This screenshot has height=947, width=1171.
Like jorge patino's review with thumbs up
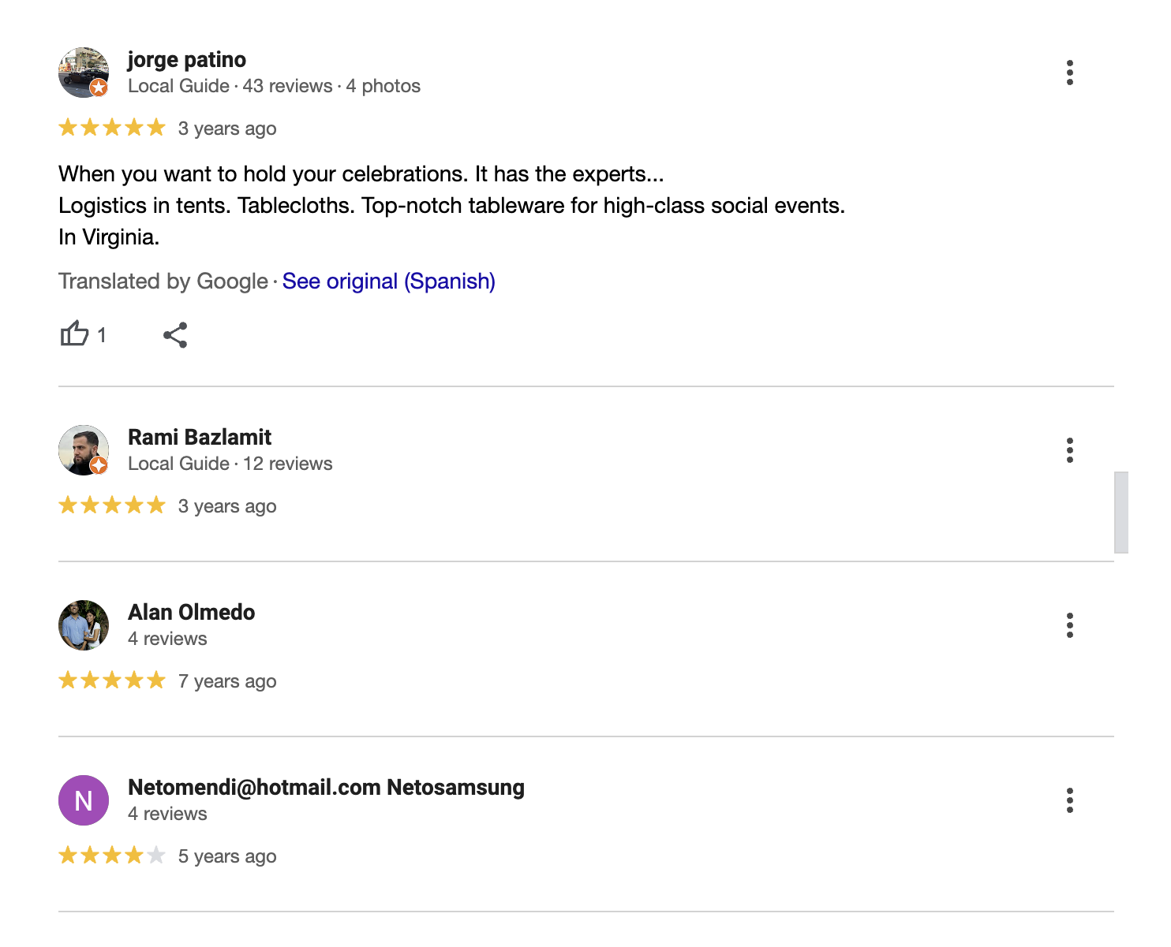pyautogui.click(x=75, y=334)
